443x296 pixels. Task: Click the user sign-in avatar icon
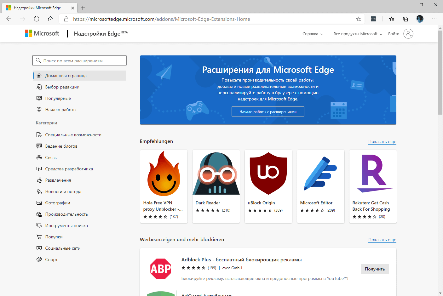point(408,34)
